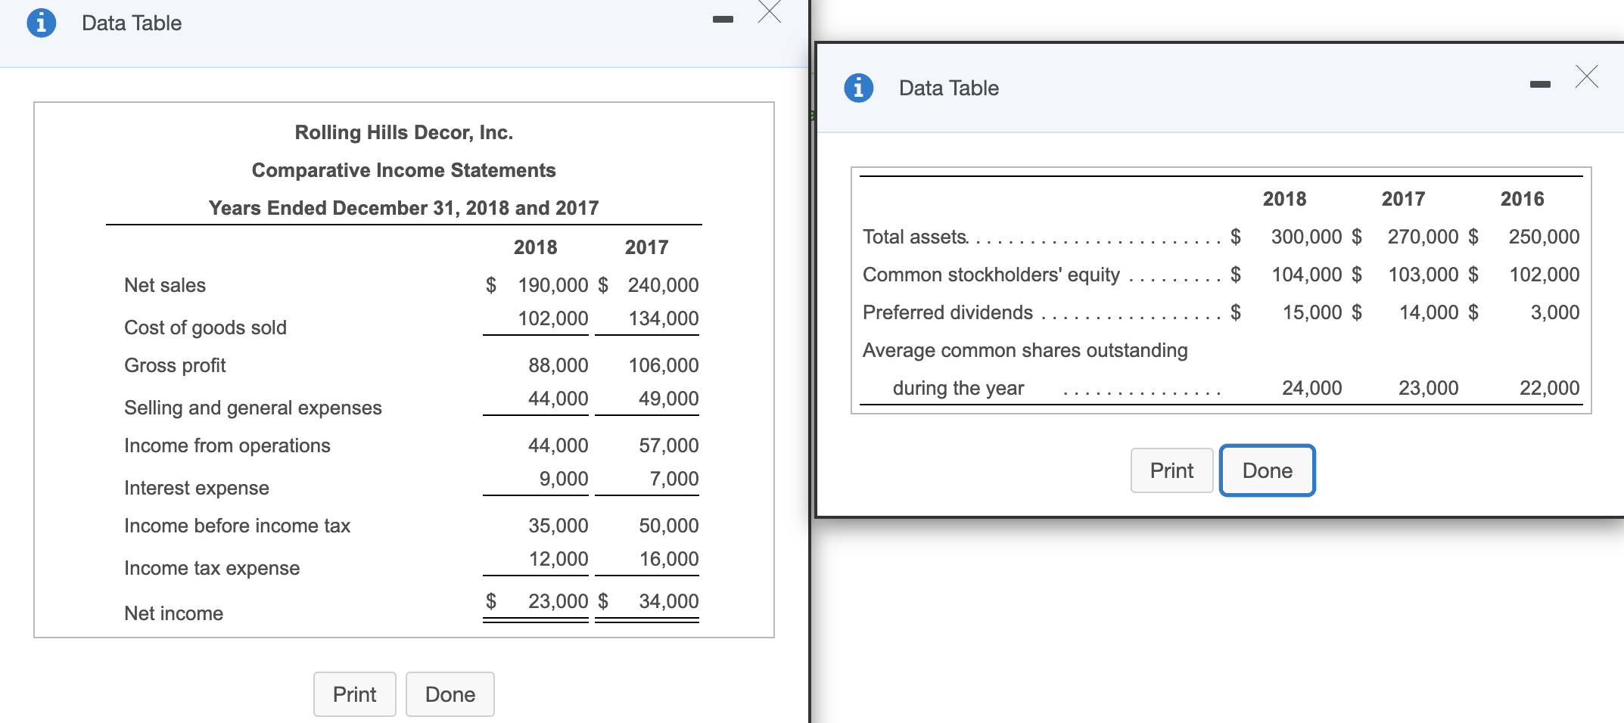
Task: Click 2018 average common shares 24,000
Action: pyautogui.click(x=1312, y=388)
